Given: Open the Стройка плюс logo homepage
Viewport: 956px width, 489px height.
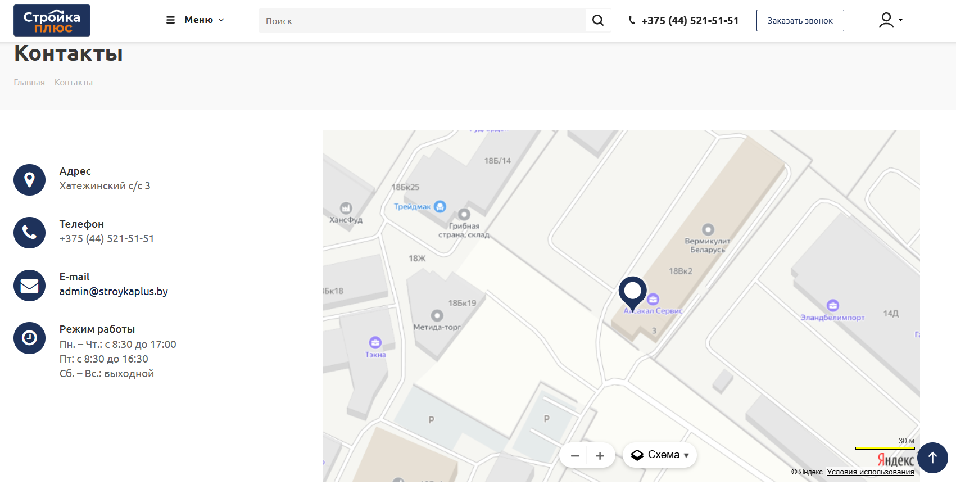Looking at the screenshot, I should point(52,20).
